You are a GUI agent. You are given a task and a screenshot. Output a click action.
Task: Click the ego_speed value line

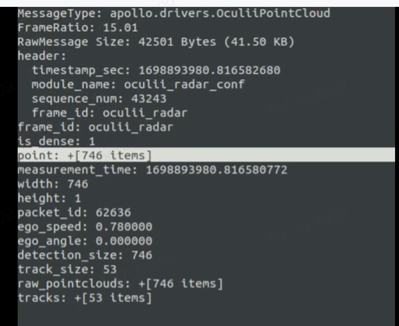[85, 227]
